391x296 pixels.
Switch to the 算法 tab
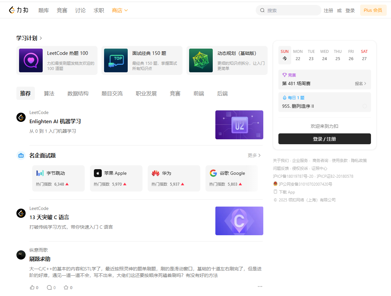click(x=49, y=93)
